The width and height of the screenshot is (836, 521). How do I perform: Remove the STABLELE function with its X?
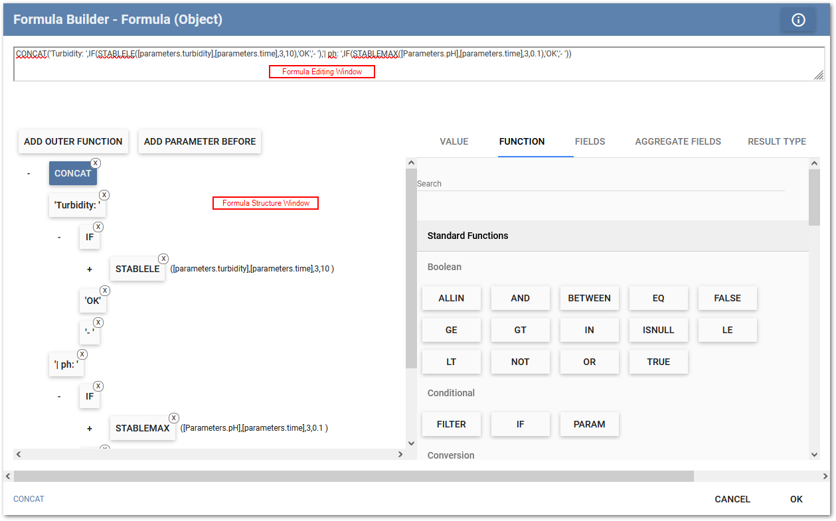163,259
